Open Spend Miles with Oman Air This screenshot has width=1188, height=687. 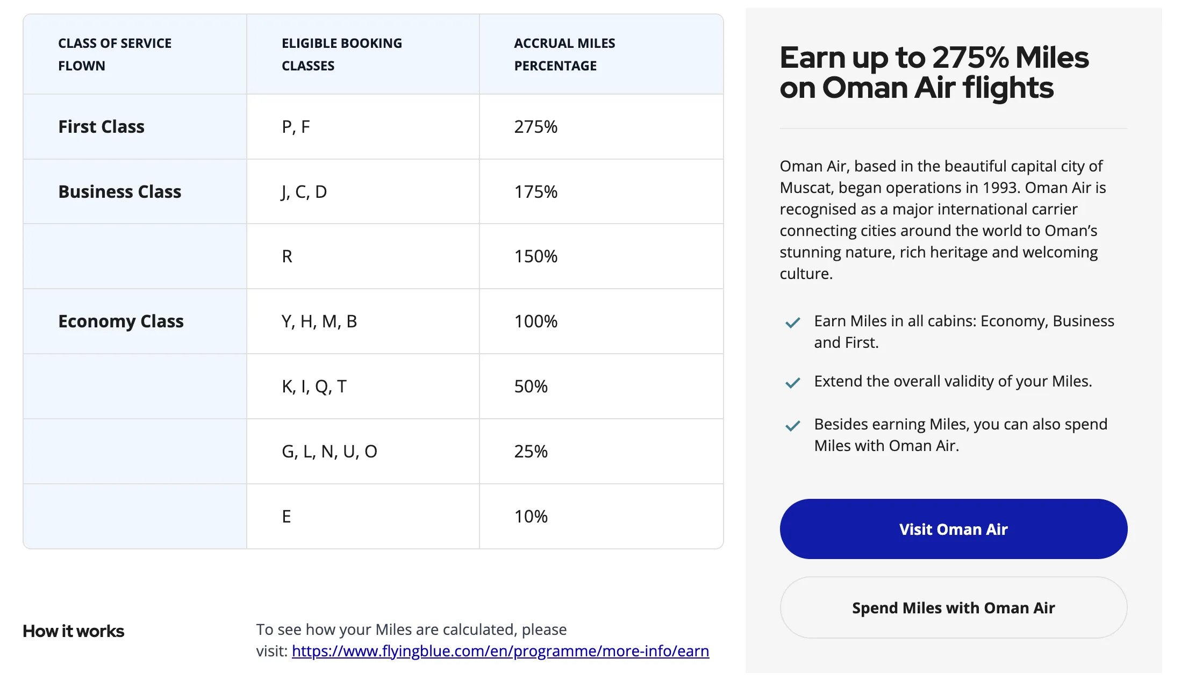coord(953,607)
